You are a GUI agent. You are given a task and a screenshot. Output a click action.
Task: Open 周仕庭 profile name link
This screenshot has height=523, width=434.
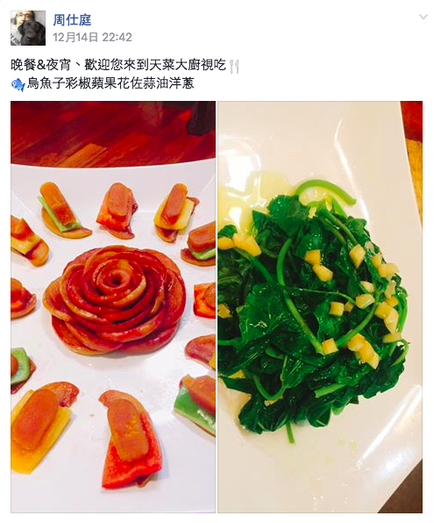[72, 20]
